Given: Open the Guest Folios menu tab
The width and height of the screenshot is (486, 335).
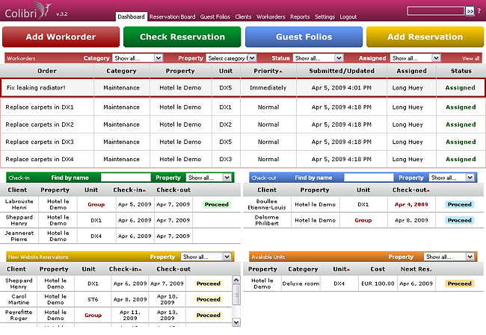Looking at the screenshot, I should (215, 16).
